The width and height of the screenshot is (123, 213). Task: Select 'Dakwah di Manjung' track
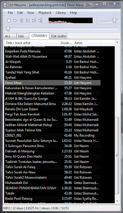click(x=52, y=151)
